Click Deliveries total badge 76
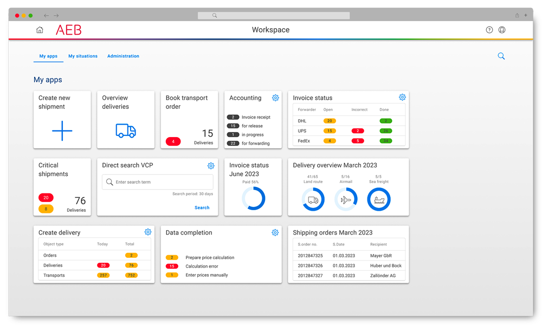The height and width of the screenshot is (325, 542). (x=131, y=265)
